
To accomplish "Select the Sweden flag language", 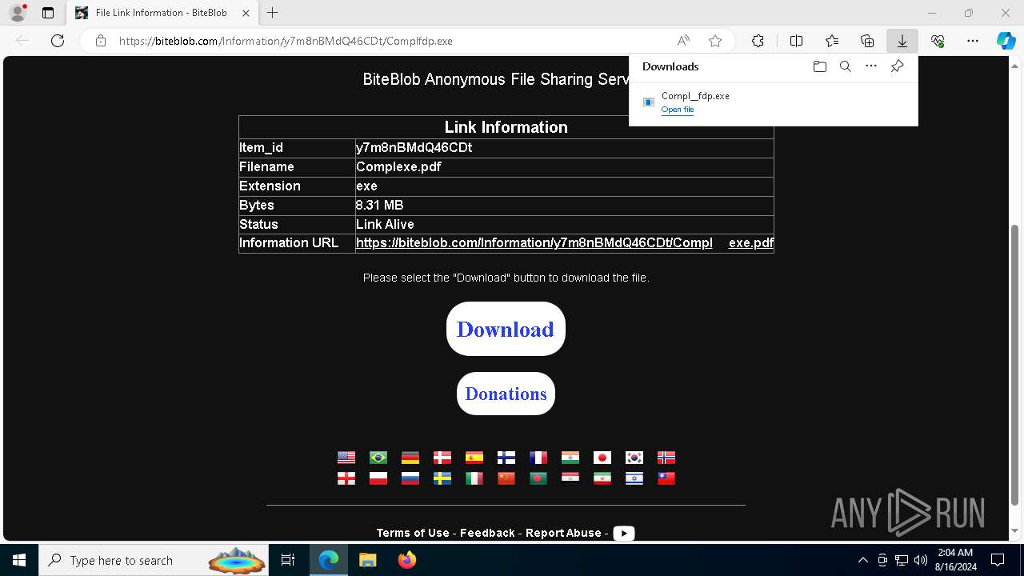I will tap(442, 478).
